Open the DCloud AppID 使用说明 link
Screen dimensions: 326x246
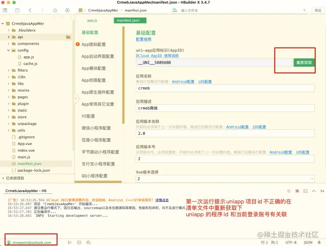(157, 56)
